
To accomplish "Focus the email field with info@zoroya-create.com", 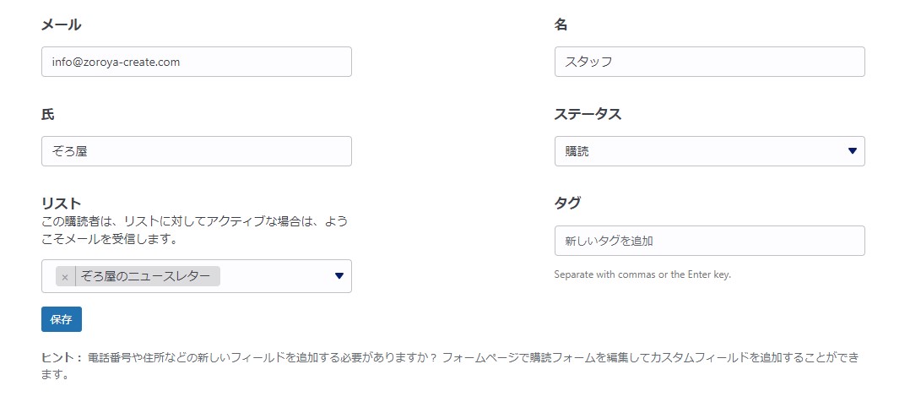I will [x=196, y=62].
